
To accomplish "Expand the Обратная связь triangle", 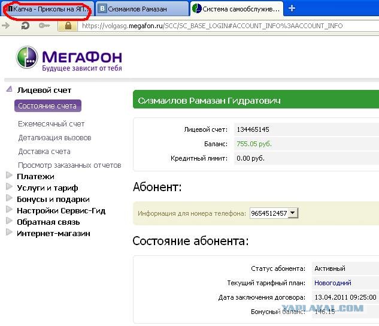I will point(9,221).
